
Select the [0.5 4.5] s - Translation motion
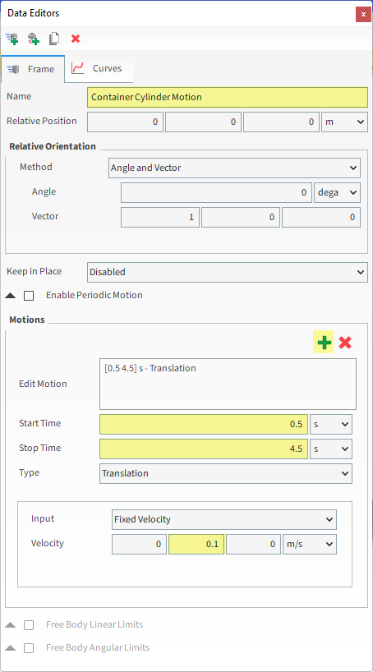pos(150,368)
